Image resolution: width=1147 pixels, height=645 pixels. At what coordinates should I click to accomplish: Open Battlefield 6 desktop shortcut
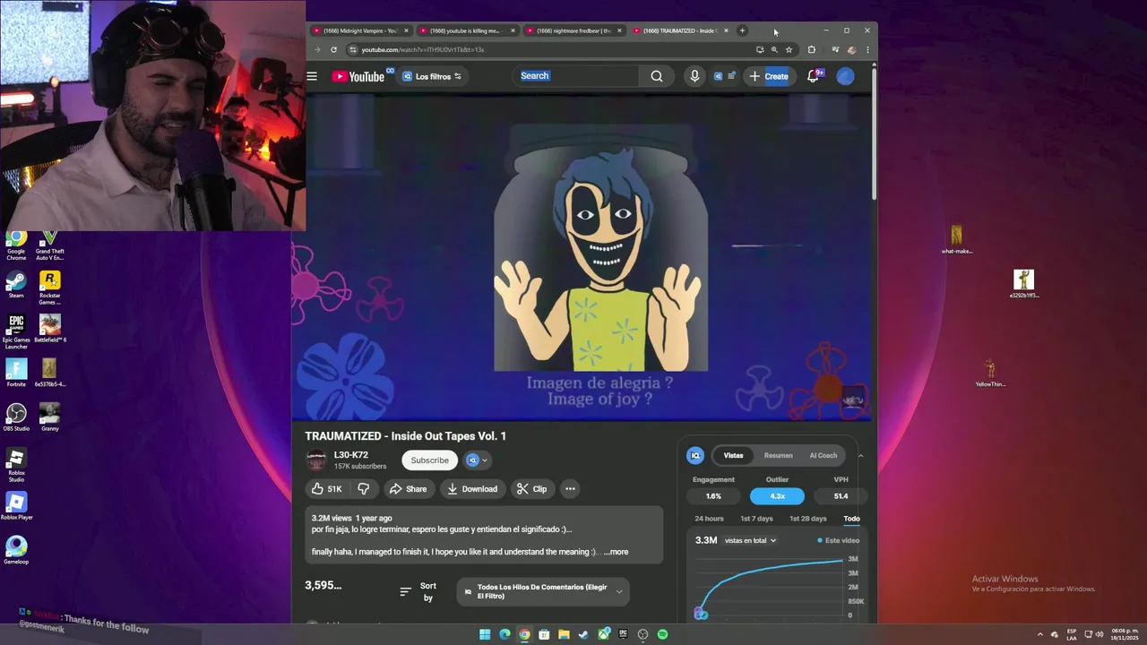(x=50, y=329)
